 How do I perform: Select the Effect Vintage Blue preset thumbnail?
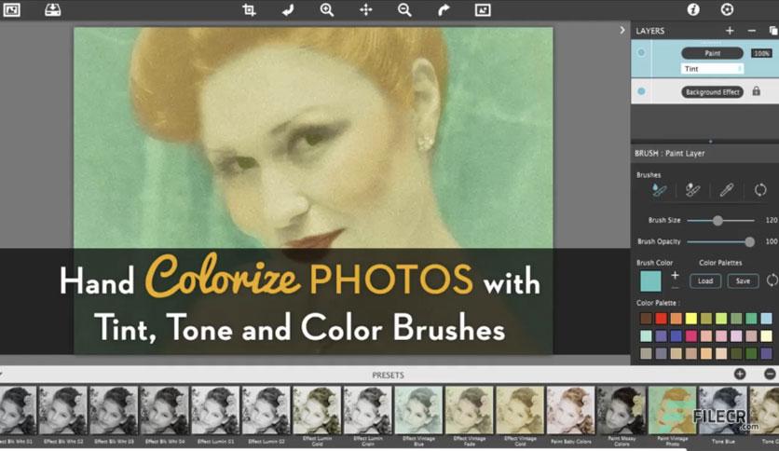pos(418,411)
